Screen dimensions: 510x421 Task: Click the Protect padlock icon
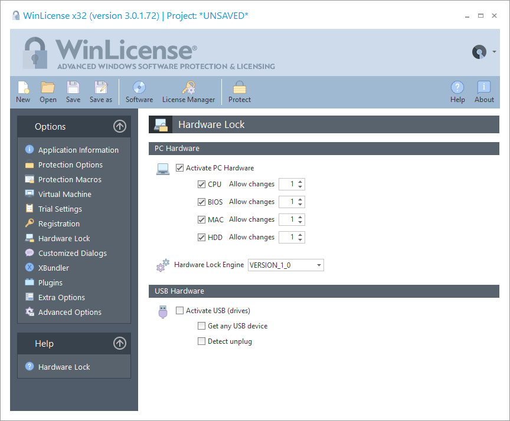[240, 87]
